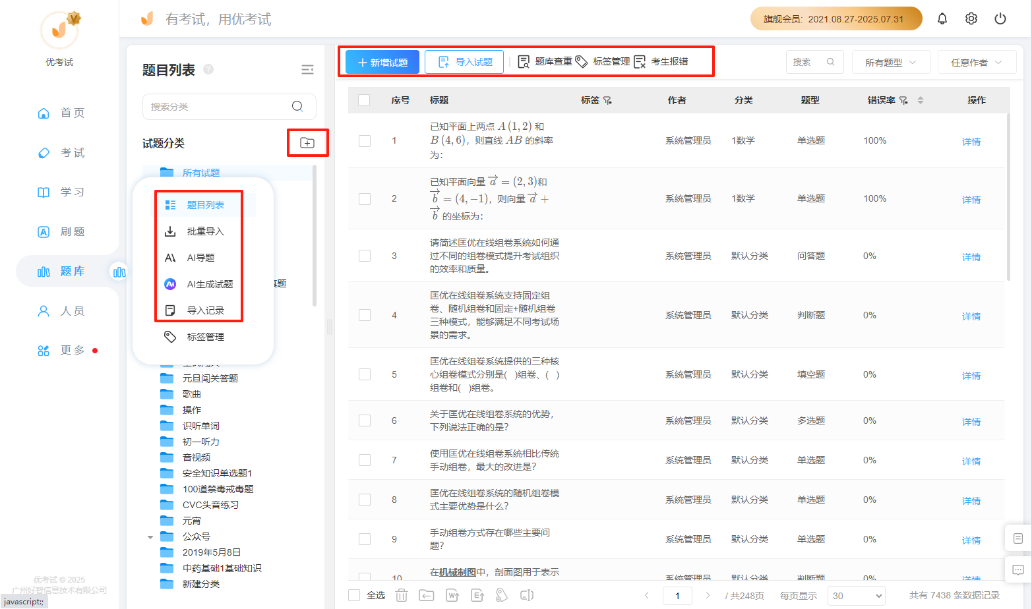Check the box for row 5
Viewport: 1032px width, 609px height.
coord(365,374)
